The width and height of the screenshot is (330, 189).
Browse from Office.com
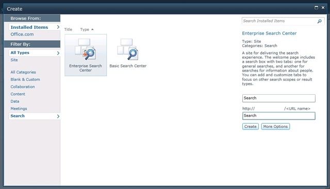point(22,35)
